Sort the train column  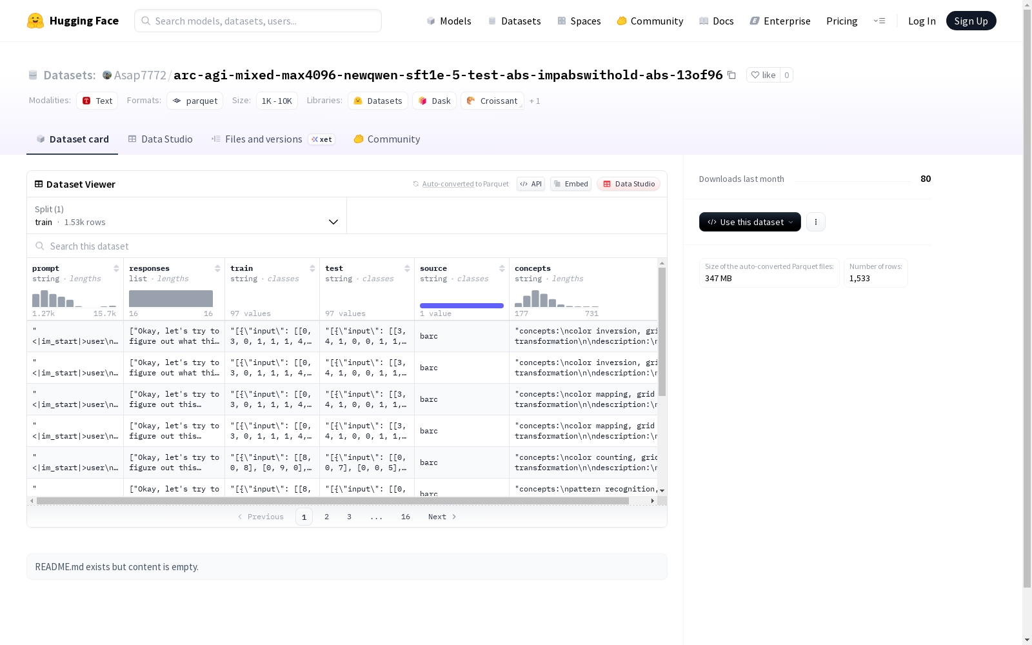click(x=312, y=268)
